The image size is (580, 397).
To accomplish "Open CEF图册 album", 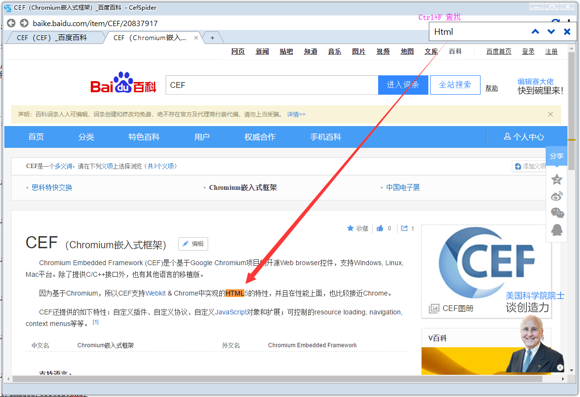I will click(x=452, y=308).
